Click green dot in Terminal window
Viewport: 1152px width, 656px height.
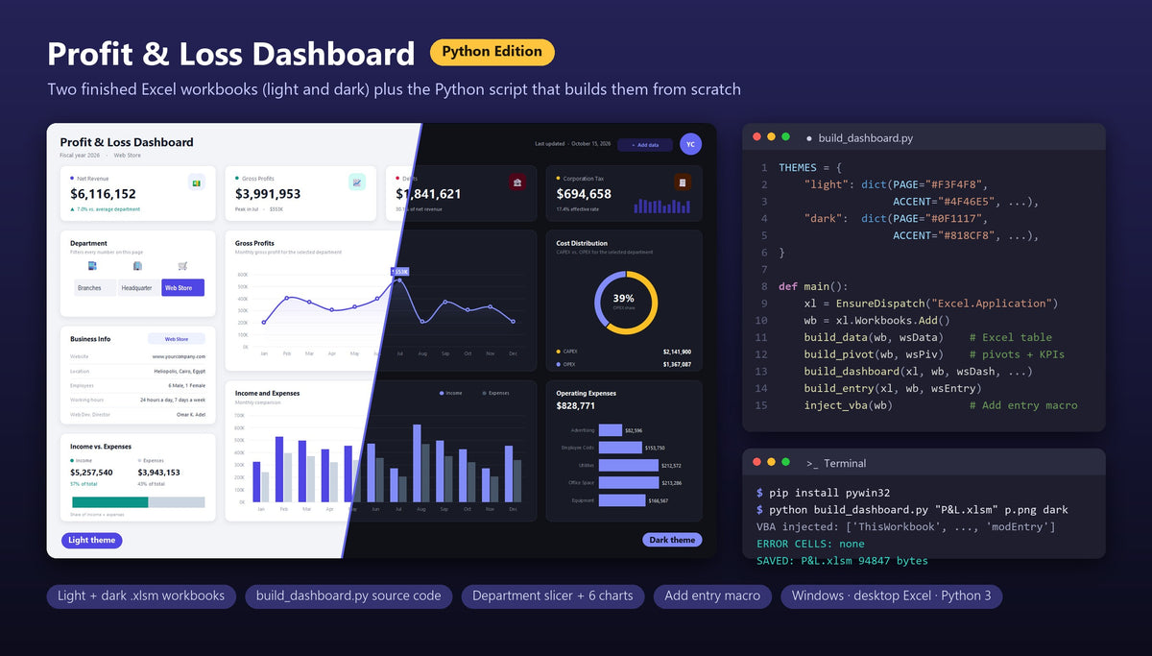click(786, 462)
